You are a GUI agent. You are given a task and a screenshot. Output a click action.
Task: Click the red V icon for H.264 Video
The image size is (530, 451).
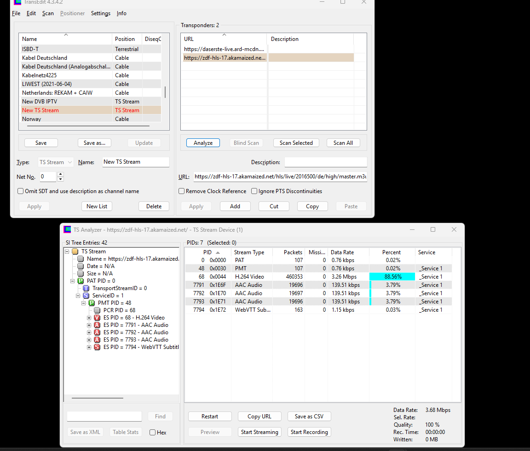point(97,318)
